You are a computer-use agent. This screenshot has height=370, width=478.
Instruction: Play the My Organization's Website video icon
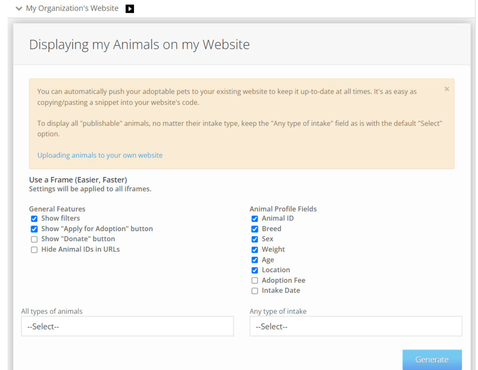coord(130,8)
